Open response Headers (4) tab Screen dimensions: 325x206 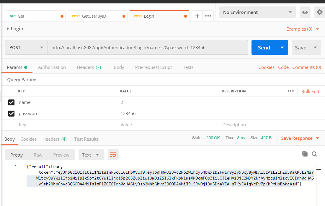point(55,139)
